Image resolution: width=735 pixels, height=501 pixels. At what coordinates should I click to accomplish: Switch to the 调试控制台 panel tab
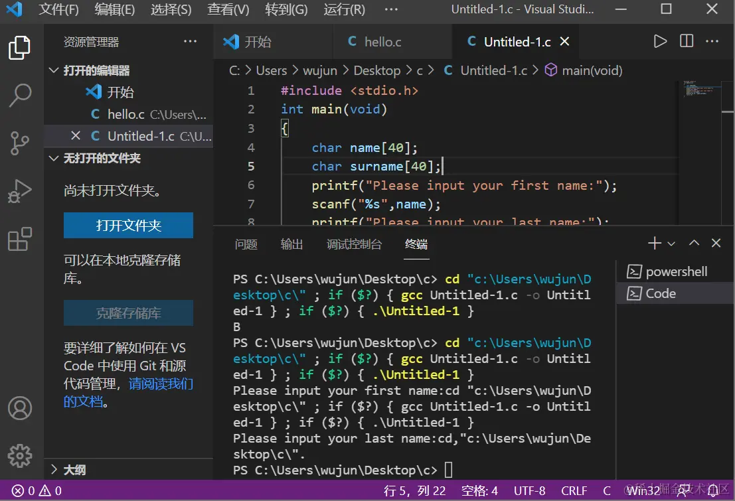coord(354,244)
